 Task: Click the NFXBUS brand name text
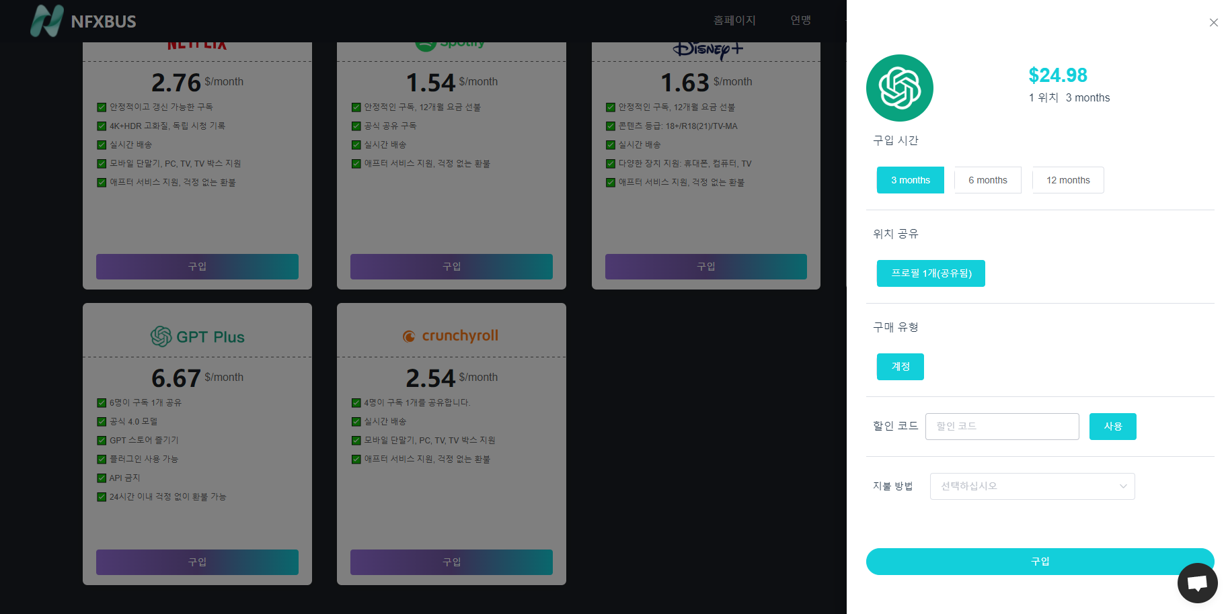(104, 21)
